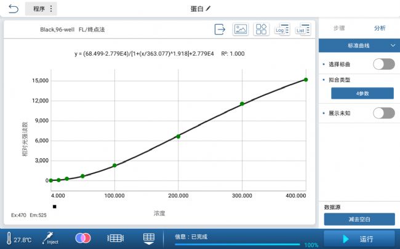
Task: Switch to the 分析 tab
Action: pos(380,28)
